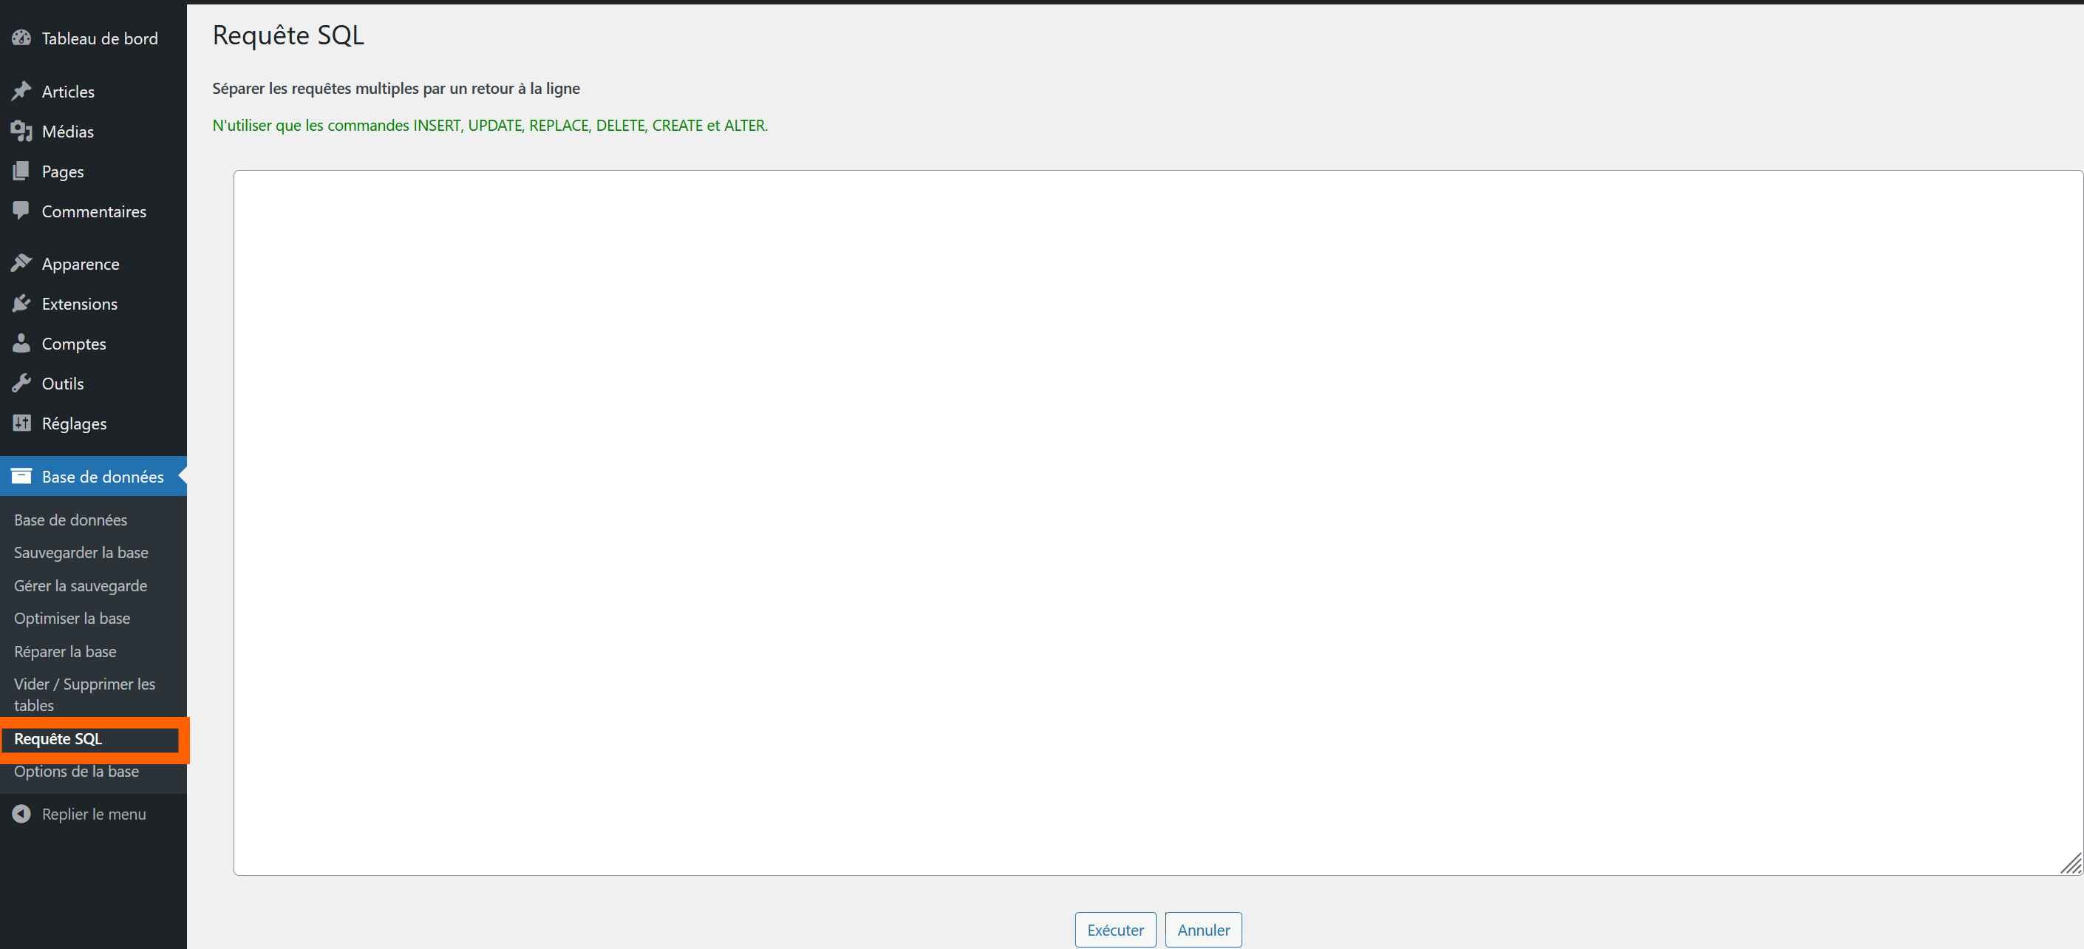Click the Extensions plug icon
The height and width of the screenshot is (949, 2084).
tap(22, 303)
